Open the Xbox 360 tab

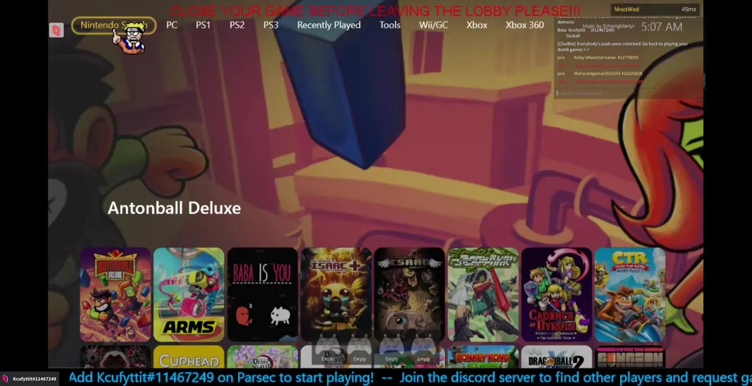coord(524,25)
